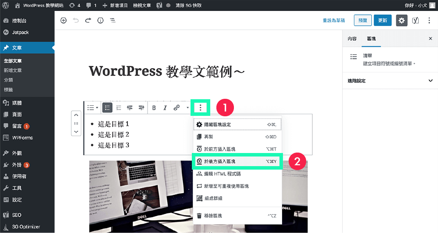Click 分類 submenu item
The height and width of the screenshot is (233, 438).
click(x=8, y=80)
